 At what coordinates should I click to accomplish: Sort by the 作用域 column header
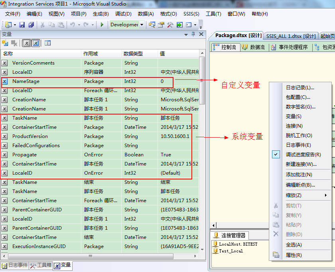(101, 53)
